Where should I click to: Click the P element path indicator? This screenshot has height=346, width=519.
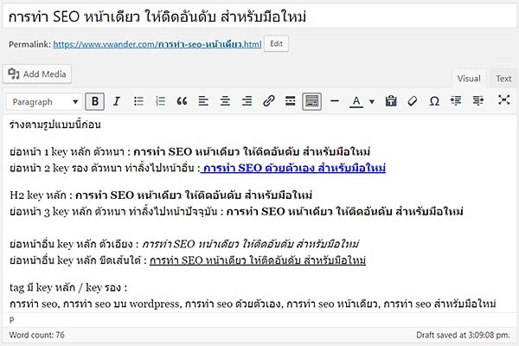(x=12, y=320)
